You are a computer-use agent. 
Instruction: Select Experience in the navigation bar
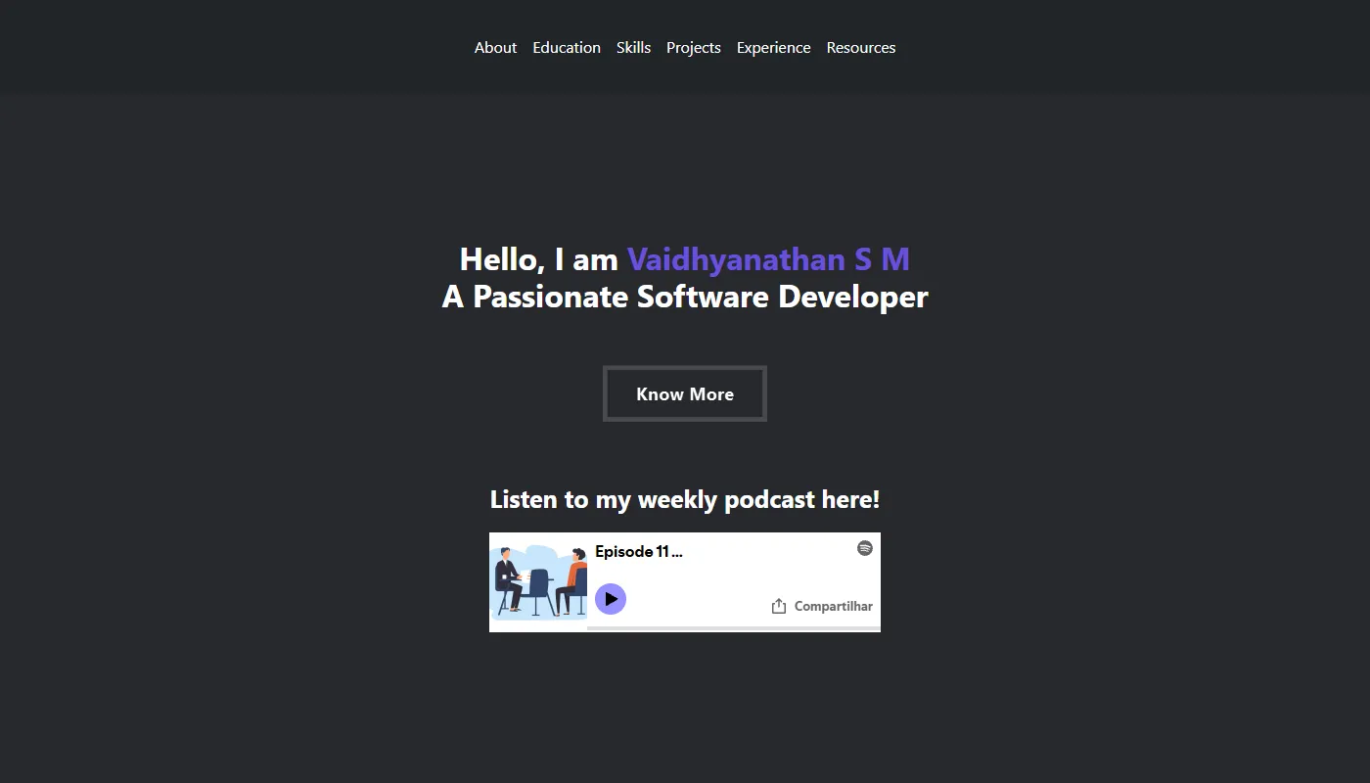(773, 47)
